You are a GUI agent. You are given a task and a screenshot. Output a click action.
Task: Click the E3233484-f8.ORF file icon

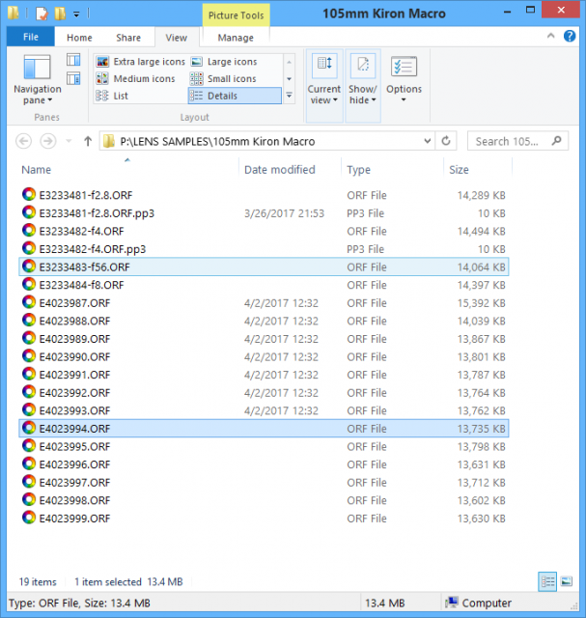click(x=29, y=284)
